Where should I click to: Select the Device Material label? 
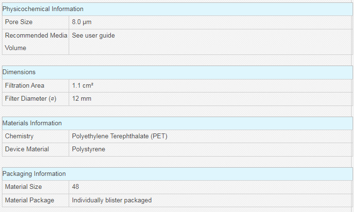coord(27,149)
